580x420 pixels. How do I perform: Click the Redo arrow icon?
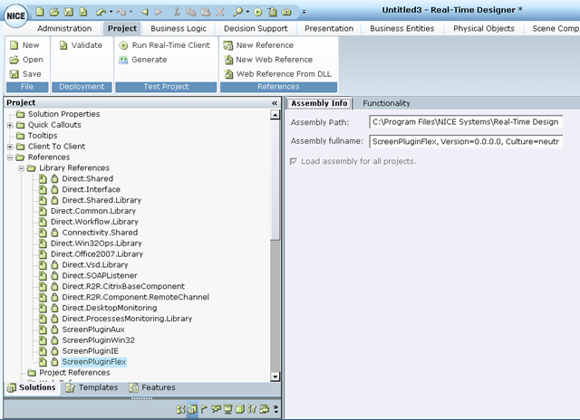[121, 12]
